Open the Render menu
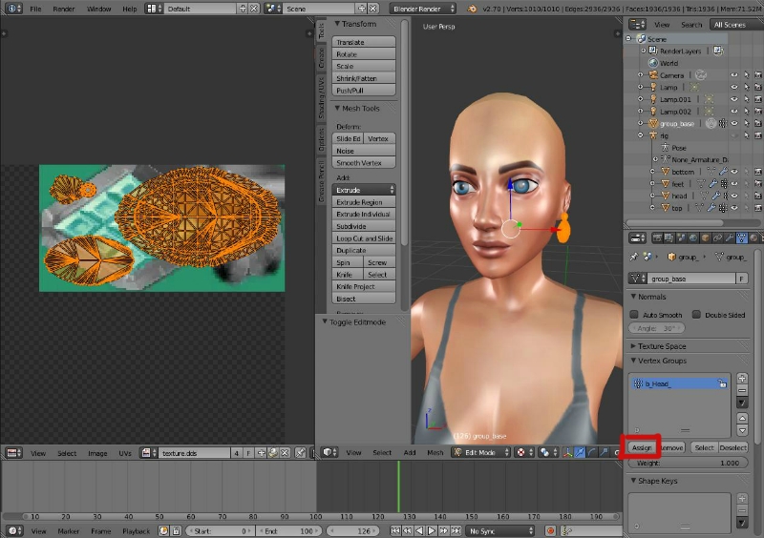This screenshot has width=764, height=538. pyautogui.click(x=64, y=9)
